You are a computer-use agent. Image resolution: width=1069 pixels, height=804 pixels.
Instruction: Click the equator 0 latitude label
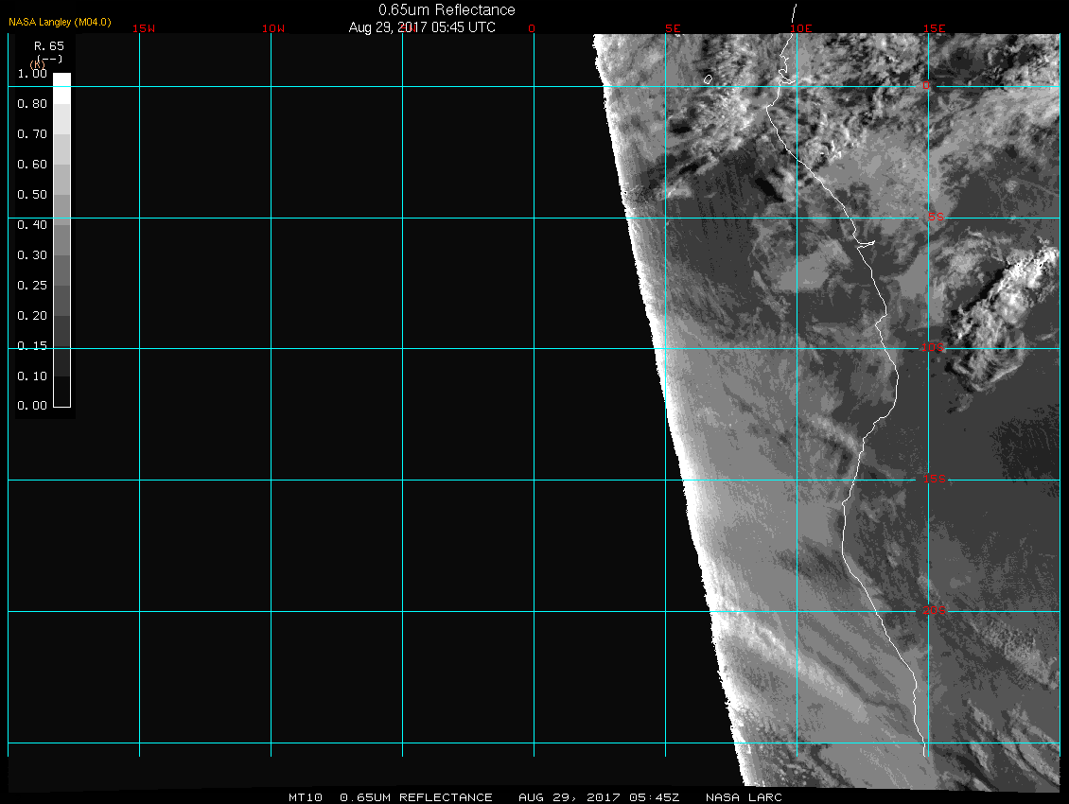click(926, 85)
